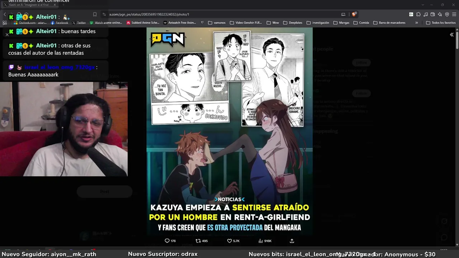This screenshot has height=258, width=459.
Task: Show hidden bookmarks overflow chevron
Action: [x=416, y=23]
